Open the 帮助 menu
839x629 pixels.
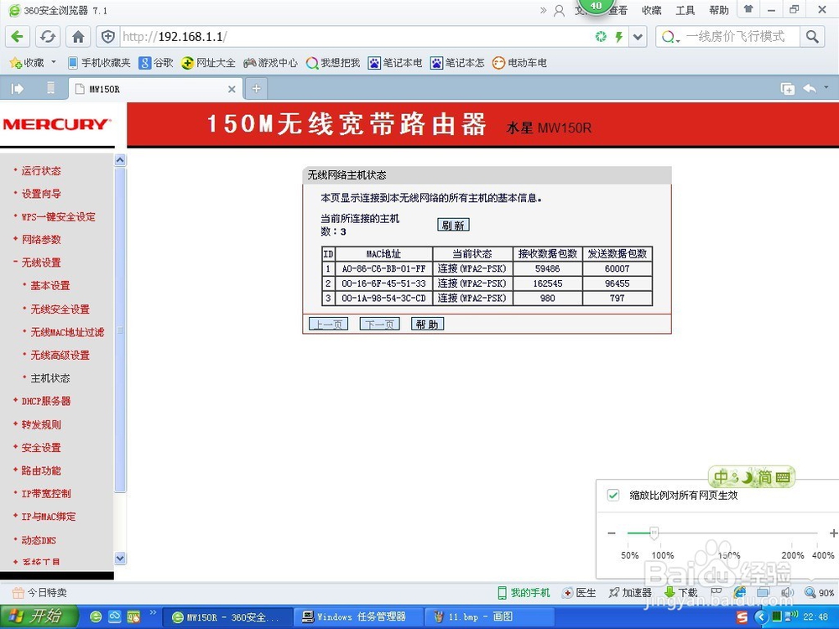tap(719, 10)
